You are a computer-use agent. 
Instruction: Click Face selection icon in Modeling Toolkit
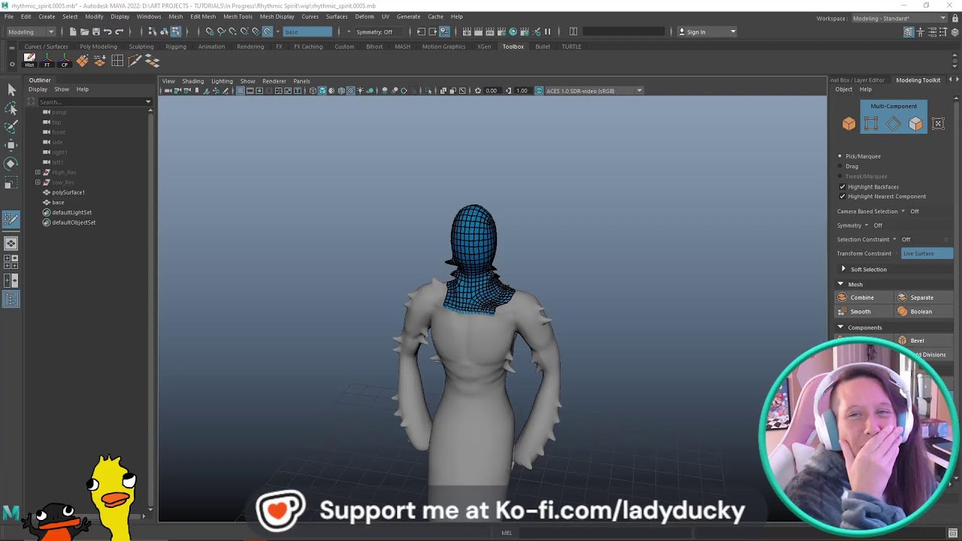(915, 124)
